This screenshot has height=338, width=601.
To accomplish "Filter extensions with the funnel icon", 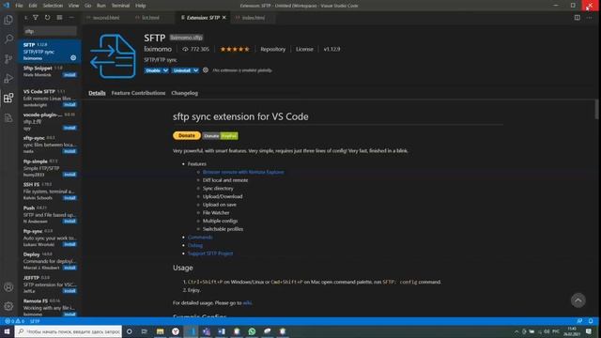I will [36, 18].
